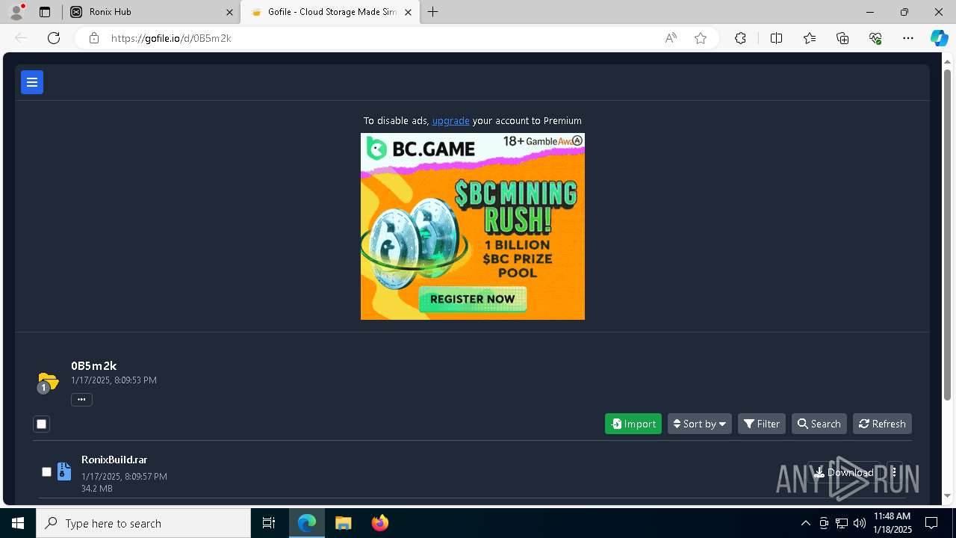This screenshot has height=538, width=956.
Task: Open Collections icon
Action: [x=842, y=38]
